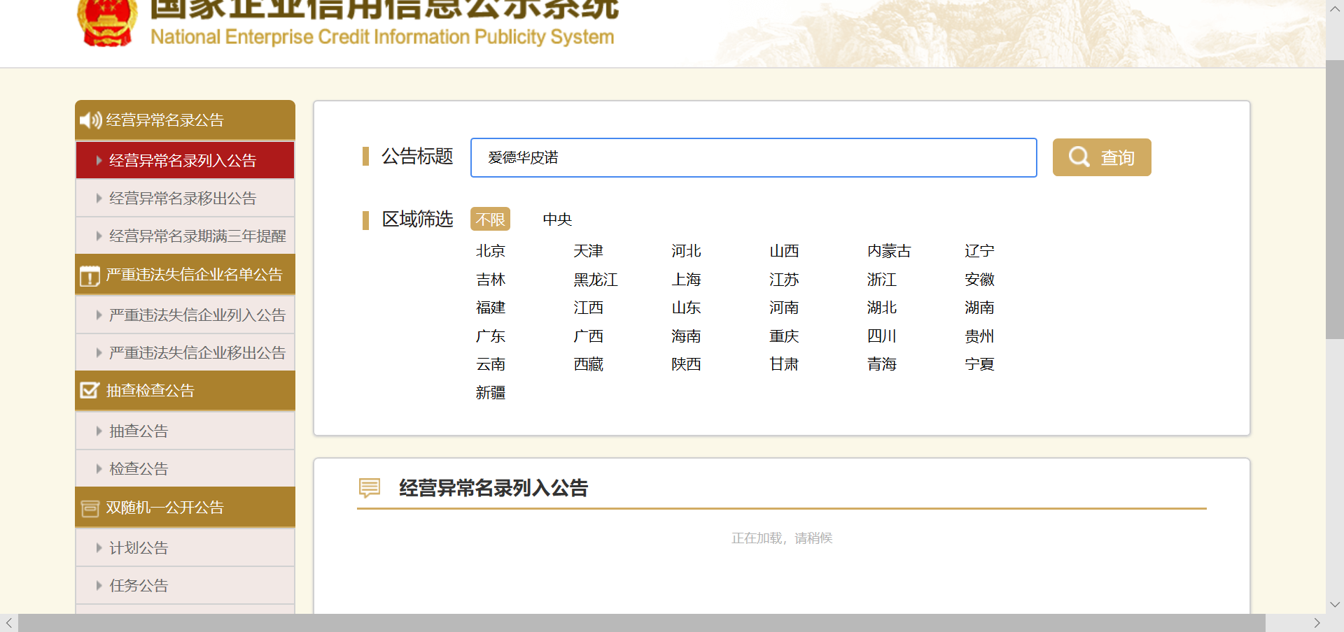
Task: Filter by 北京 region
Action: click(x=490, y=251)
